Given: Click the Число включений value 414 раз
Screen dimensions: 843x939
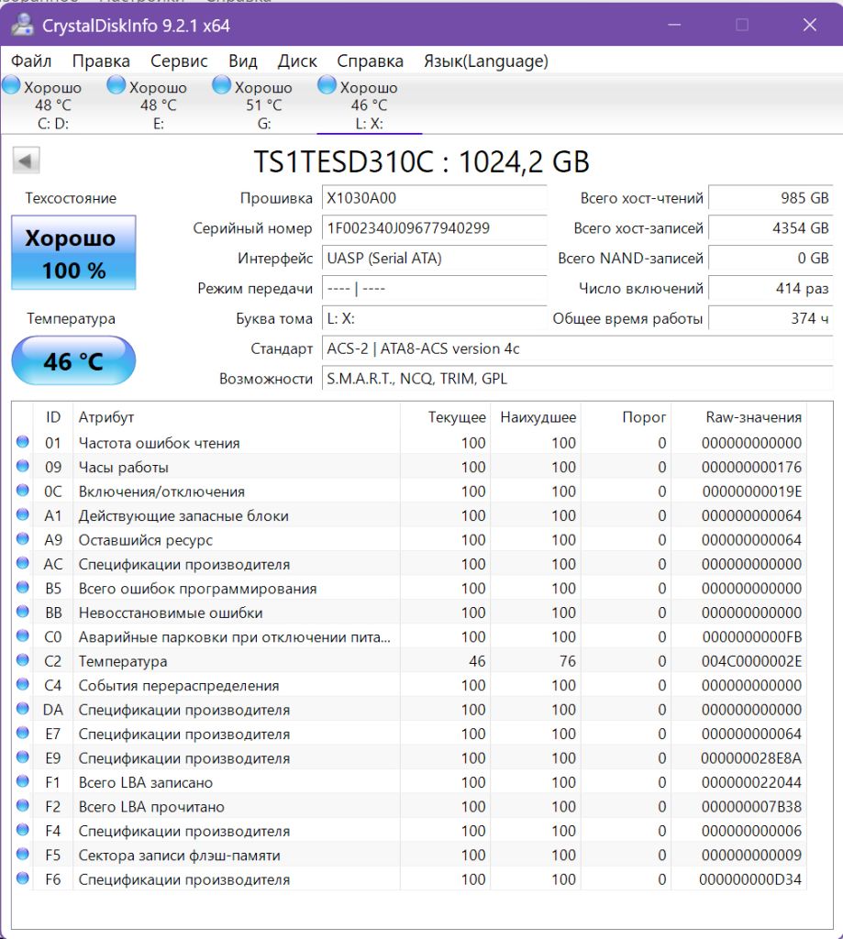Looking at the screenshot, I should [771, 288].
